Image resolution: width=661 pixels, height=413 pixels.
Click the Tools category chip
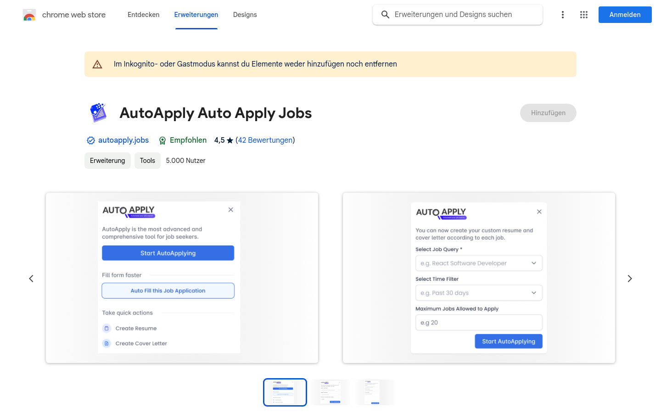[x=147, y=161]
